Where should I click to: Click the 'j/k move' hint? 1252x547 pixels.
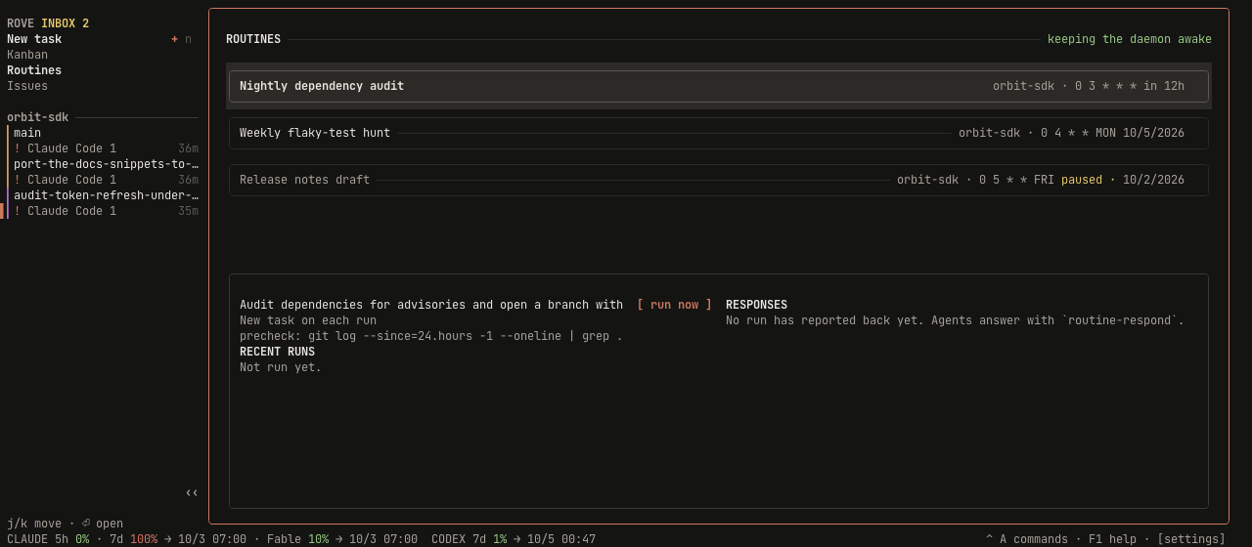point(34,524)
